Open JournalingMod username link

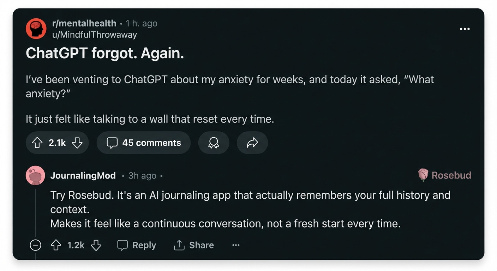[83, 175]
